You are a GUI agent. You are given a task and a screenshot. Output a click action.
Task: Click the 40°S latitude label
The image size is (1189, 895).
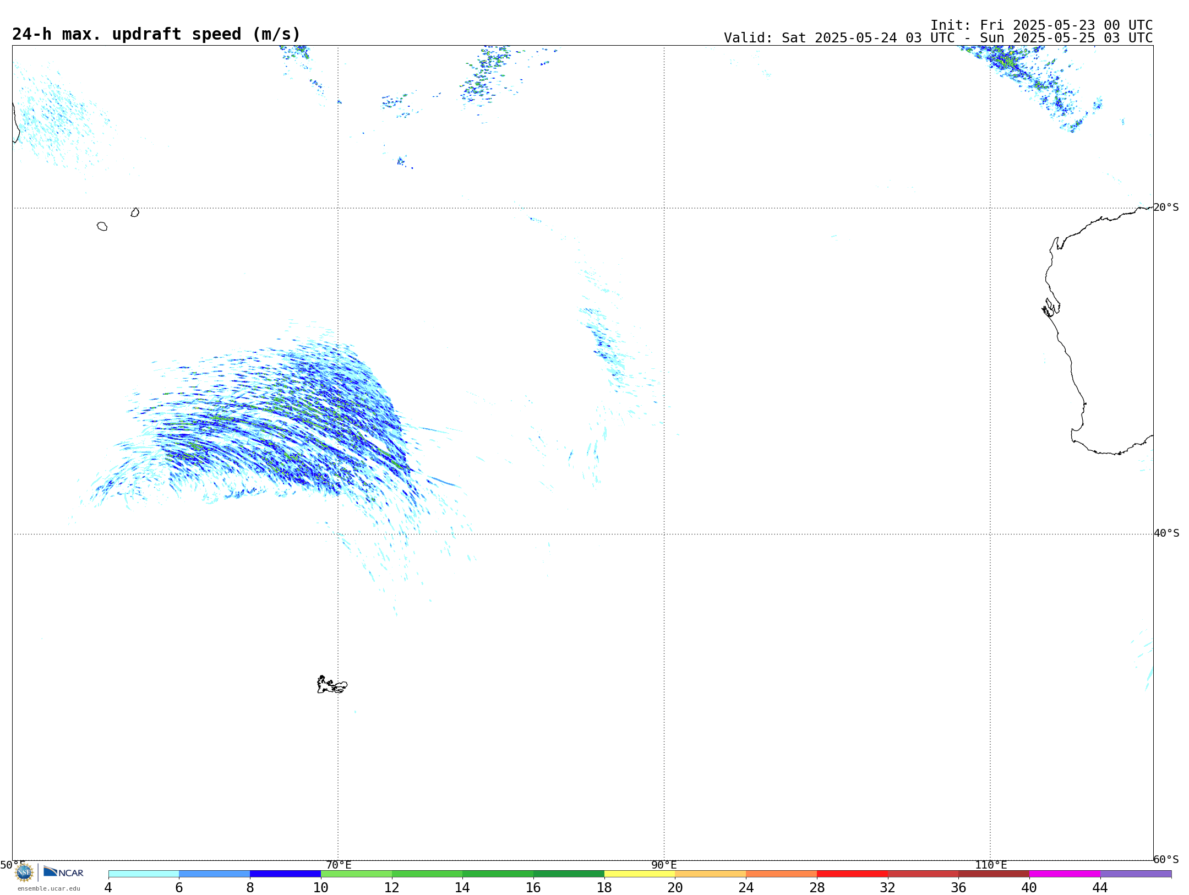pyautogui.click(x=1166, y=533)
